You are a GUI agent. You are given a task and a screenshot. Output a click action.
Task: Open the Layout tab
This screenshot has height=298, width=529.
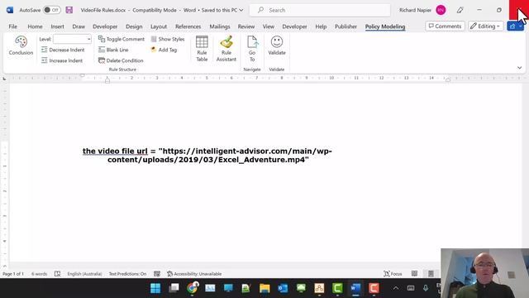159,26
